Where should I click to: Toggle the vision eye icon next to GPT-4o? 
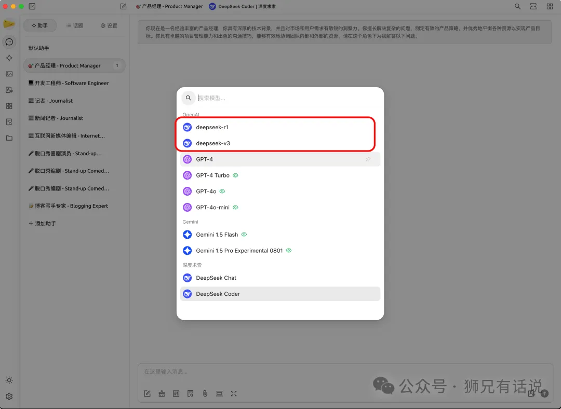pyautogui.click(x=222, y=191)
